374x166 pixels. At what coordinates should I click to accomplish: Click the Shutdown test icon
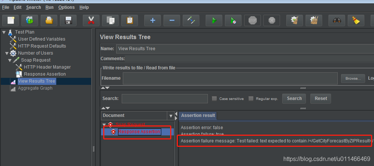coord(272,20)
